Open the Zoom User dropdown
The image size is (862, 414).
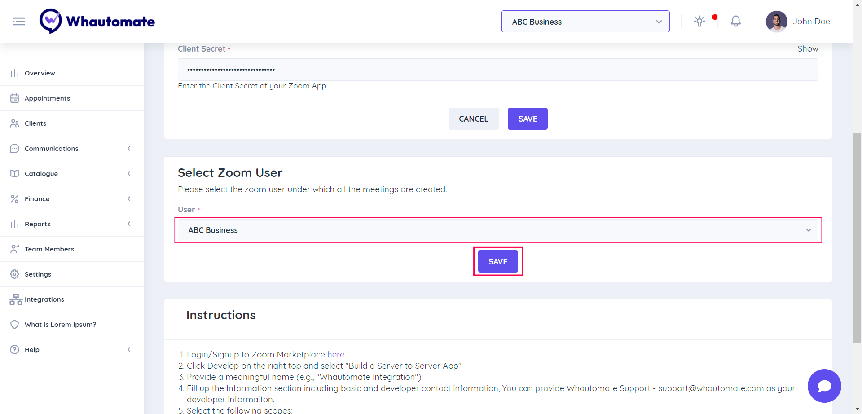click(x=497, y=230)
